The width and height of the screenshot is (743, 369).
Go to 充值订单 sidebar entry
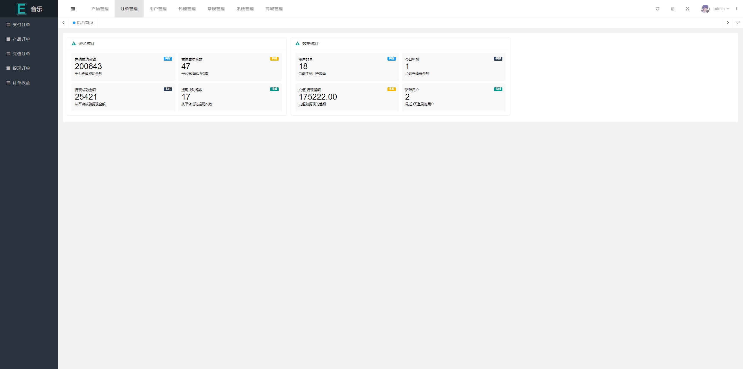(x=21, y=54)
